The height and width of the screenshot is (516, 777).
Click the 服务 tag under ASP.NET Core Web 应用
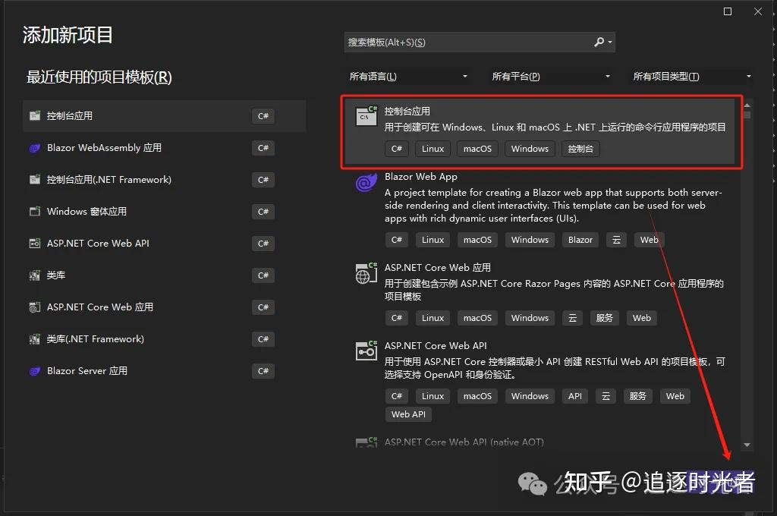click(605, 318)
